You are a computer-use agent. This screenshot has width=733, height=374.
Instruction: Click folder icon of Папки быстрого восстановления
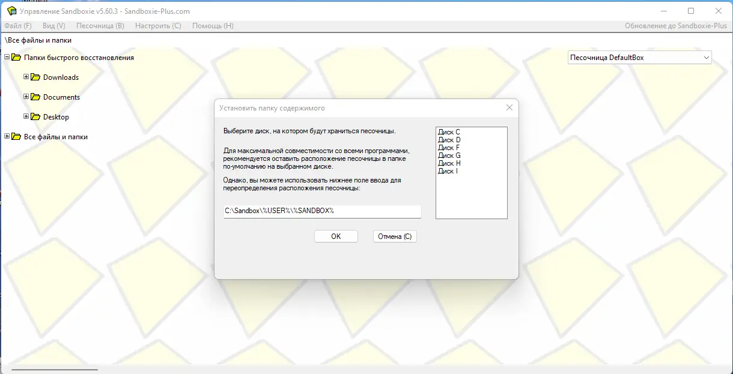(x=16, y=57)
